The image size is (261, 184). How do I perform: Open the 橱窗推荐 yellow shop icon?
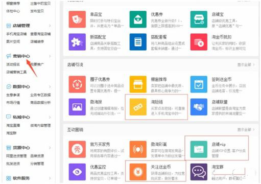tap(138, 84)
